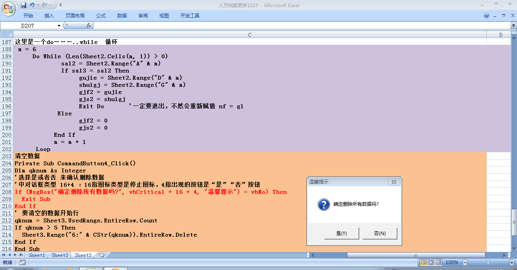
Task: Minimize the workbook window in ribbon
Action: pyautogui.click(x=496, y=16)
